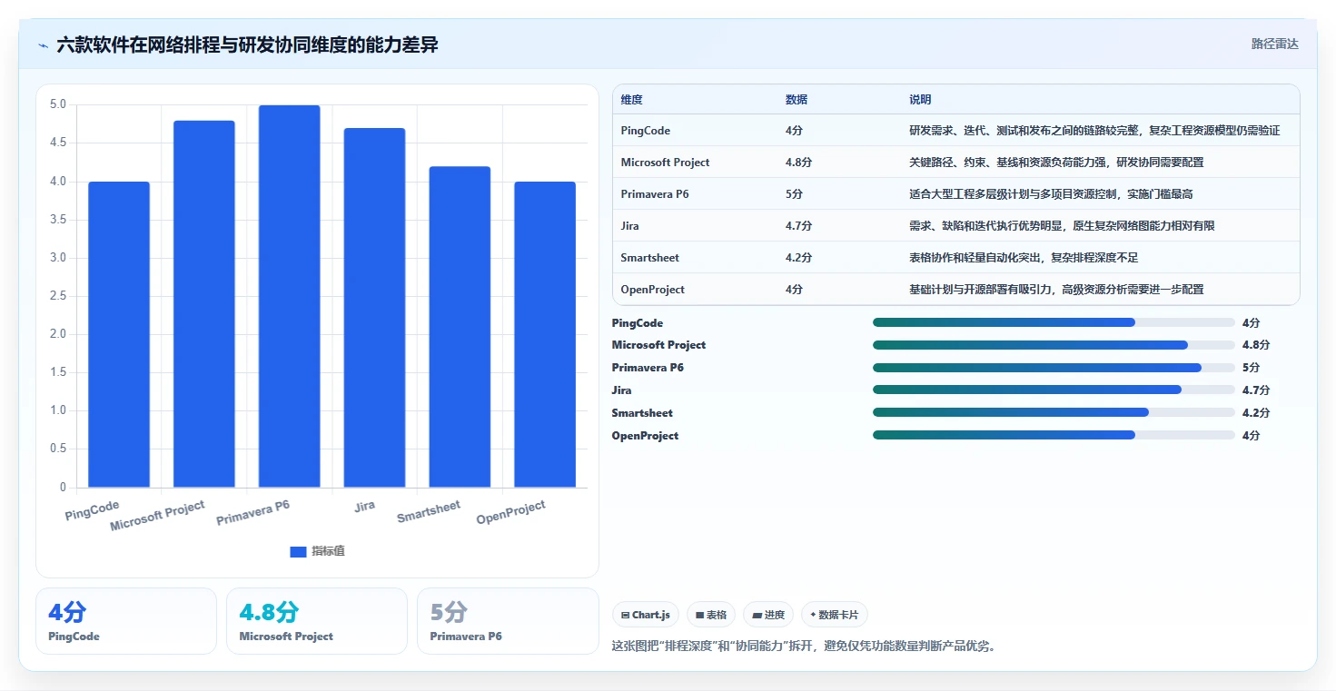Click the Jira progress bar

[1054, 390]
